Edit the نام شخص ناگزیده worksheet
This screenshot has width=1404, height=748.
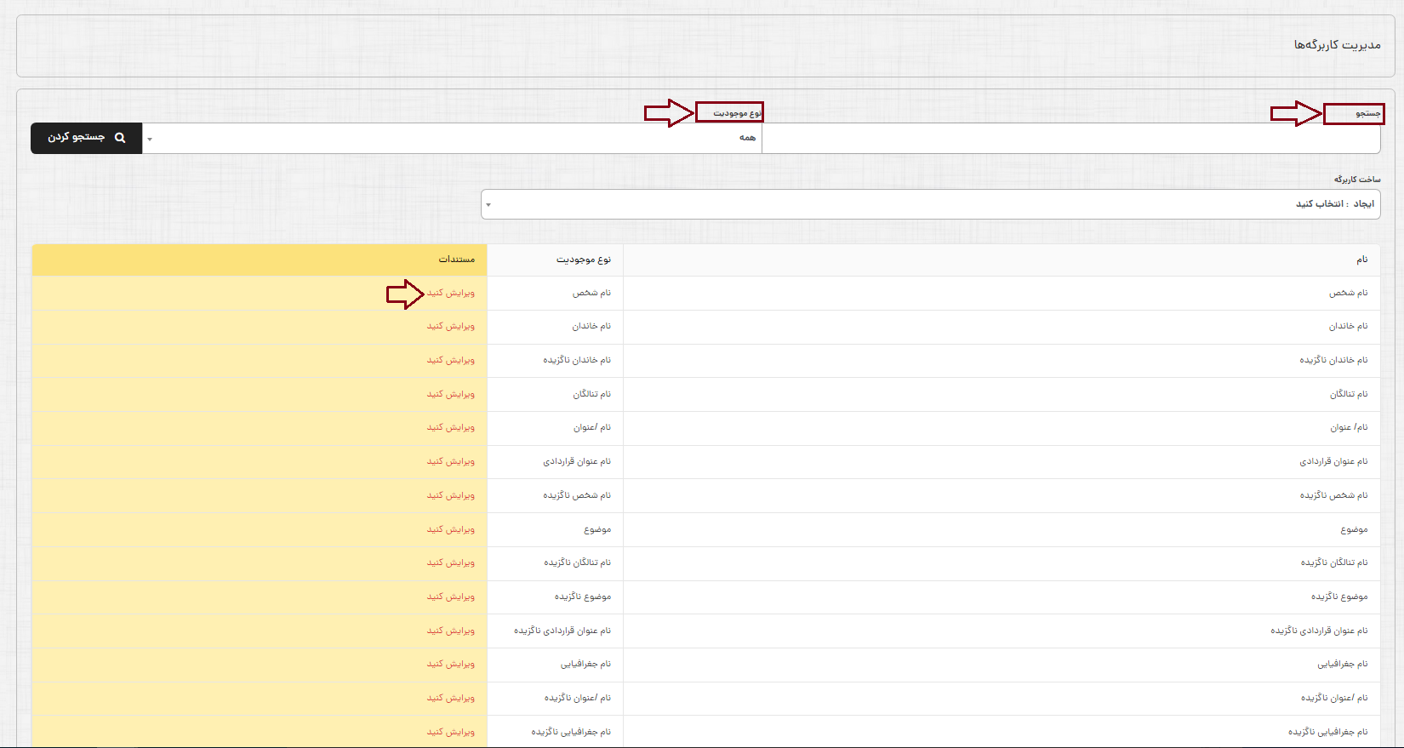[451, 496]
